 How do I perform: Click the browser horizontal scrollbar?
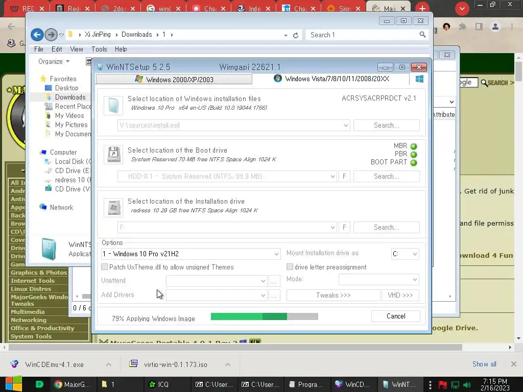pos(235,347)
